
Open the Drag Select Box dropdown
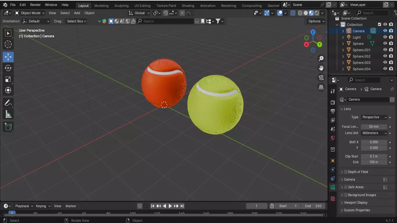click(x=76, y=21)
